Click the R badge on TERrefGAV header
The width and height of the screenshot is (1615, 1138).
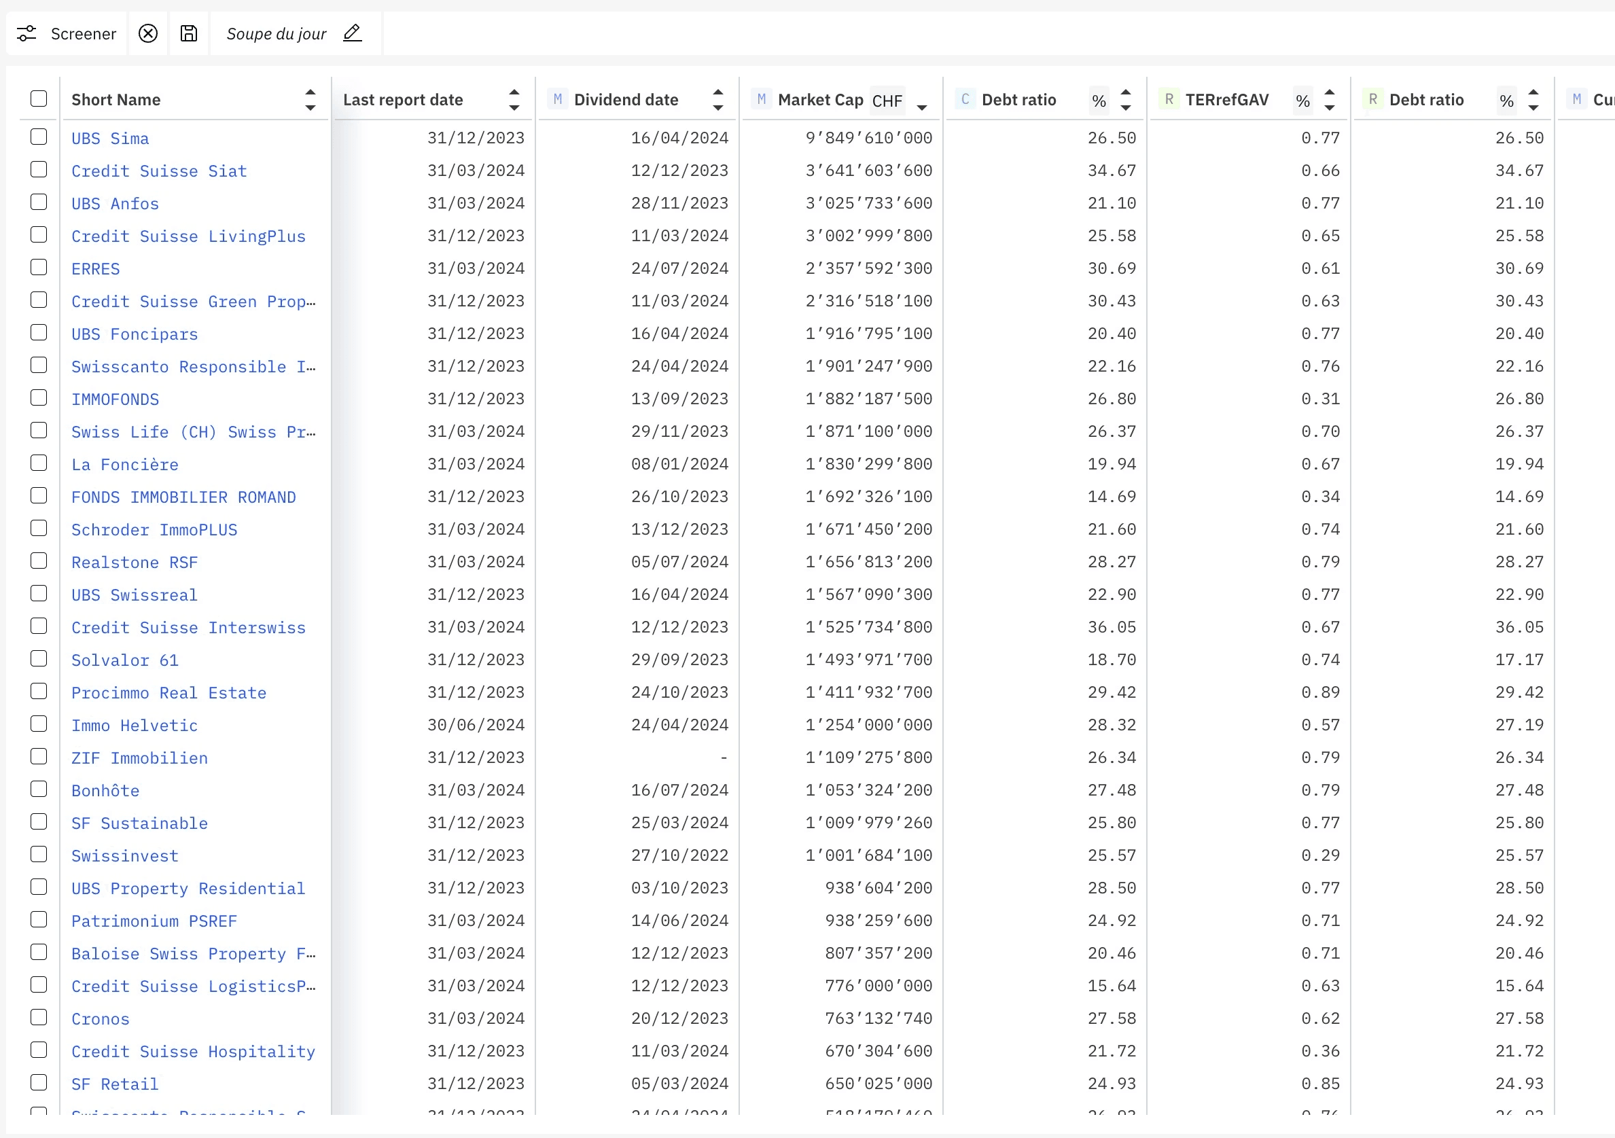click(1169, 99)
